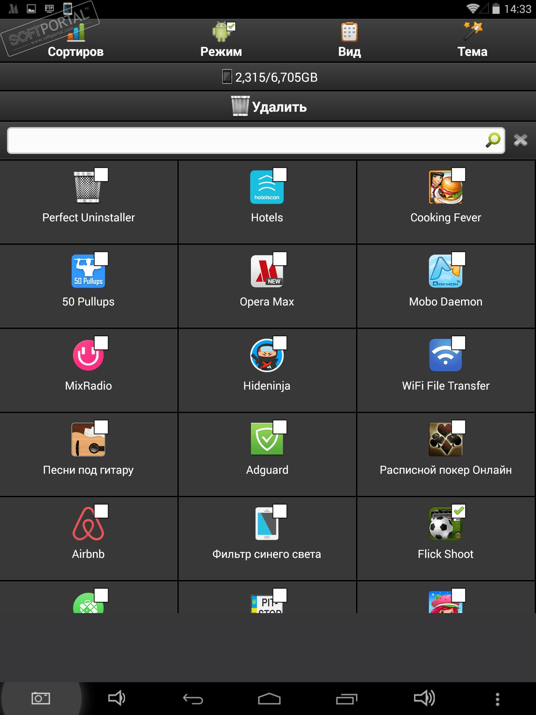Tap the Opera Max app icon

(267, 271)
